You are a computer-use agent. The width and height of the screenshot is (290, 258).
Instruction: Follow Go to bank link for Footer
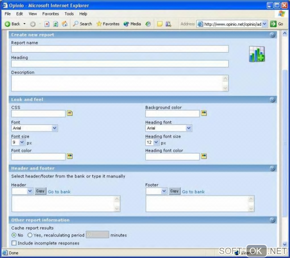193,192
